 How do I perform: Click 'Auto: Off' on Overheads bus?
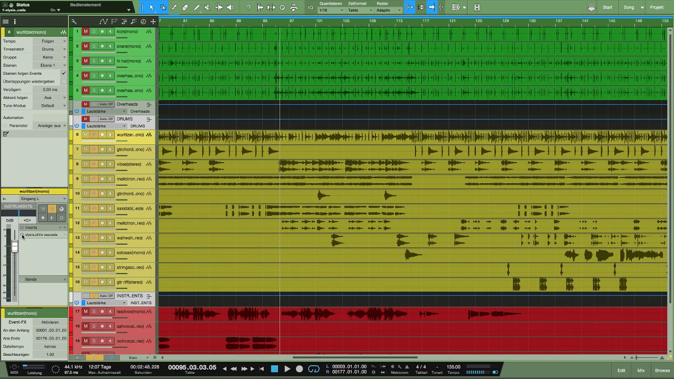106,104
